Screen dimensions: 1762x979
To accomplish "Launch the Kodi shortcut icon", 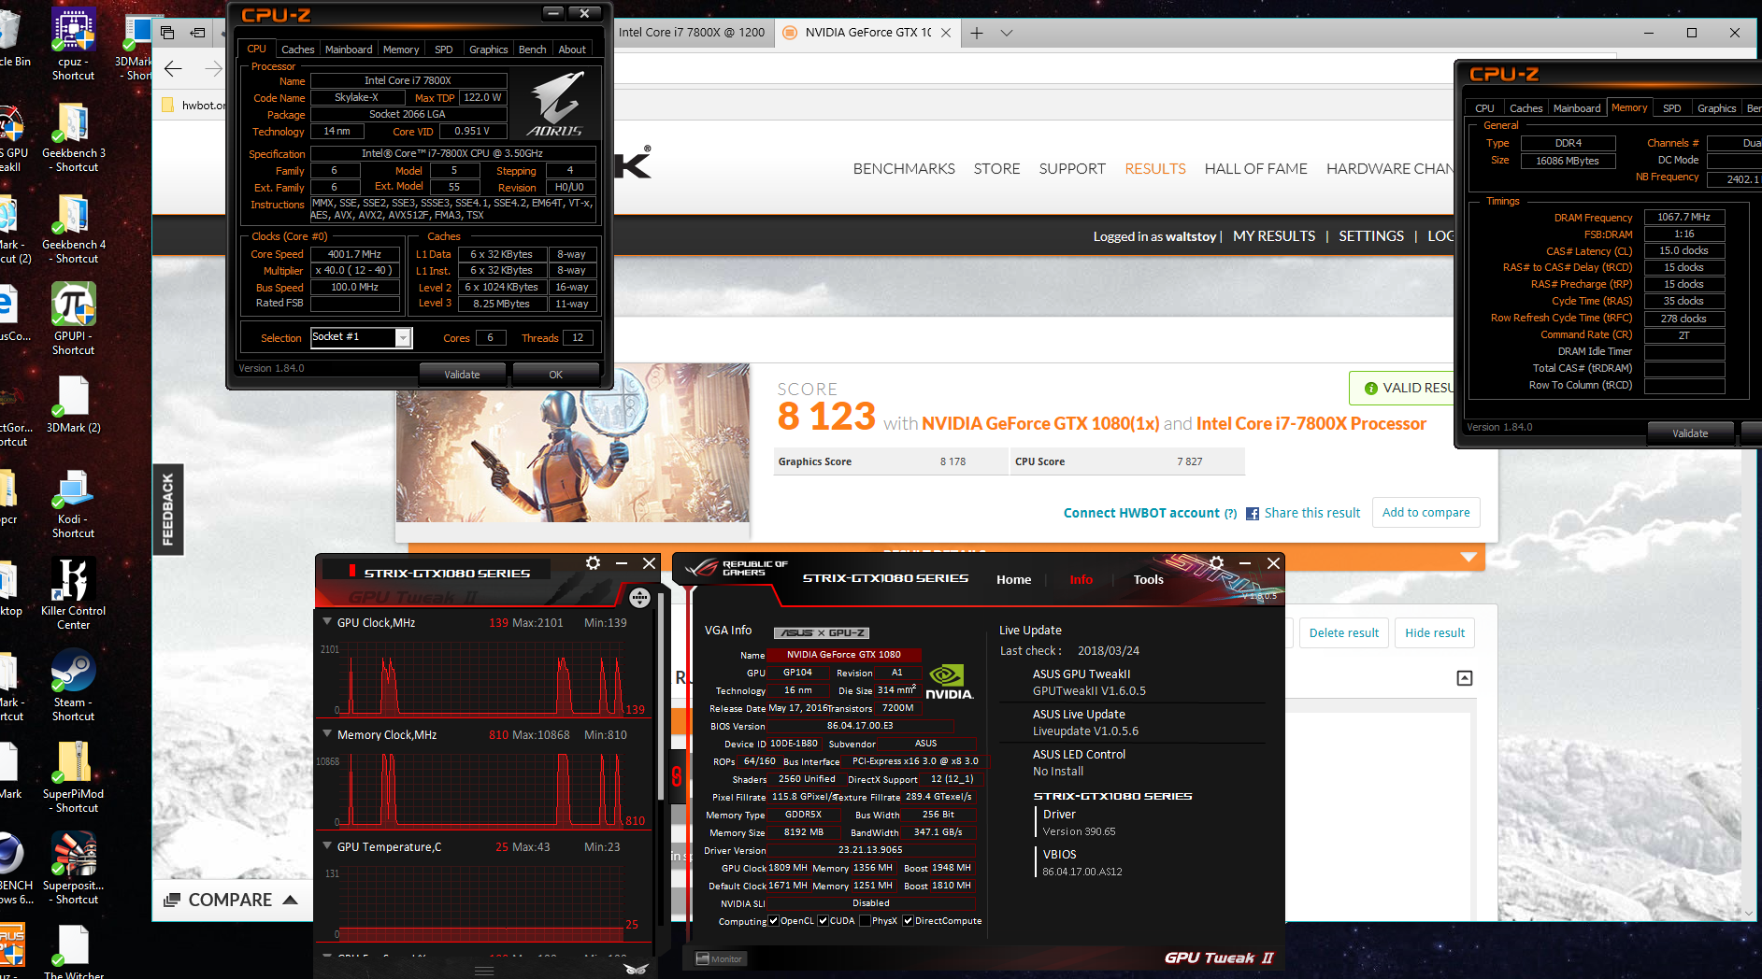I will (73, 504).
